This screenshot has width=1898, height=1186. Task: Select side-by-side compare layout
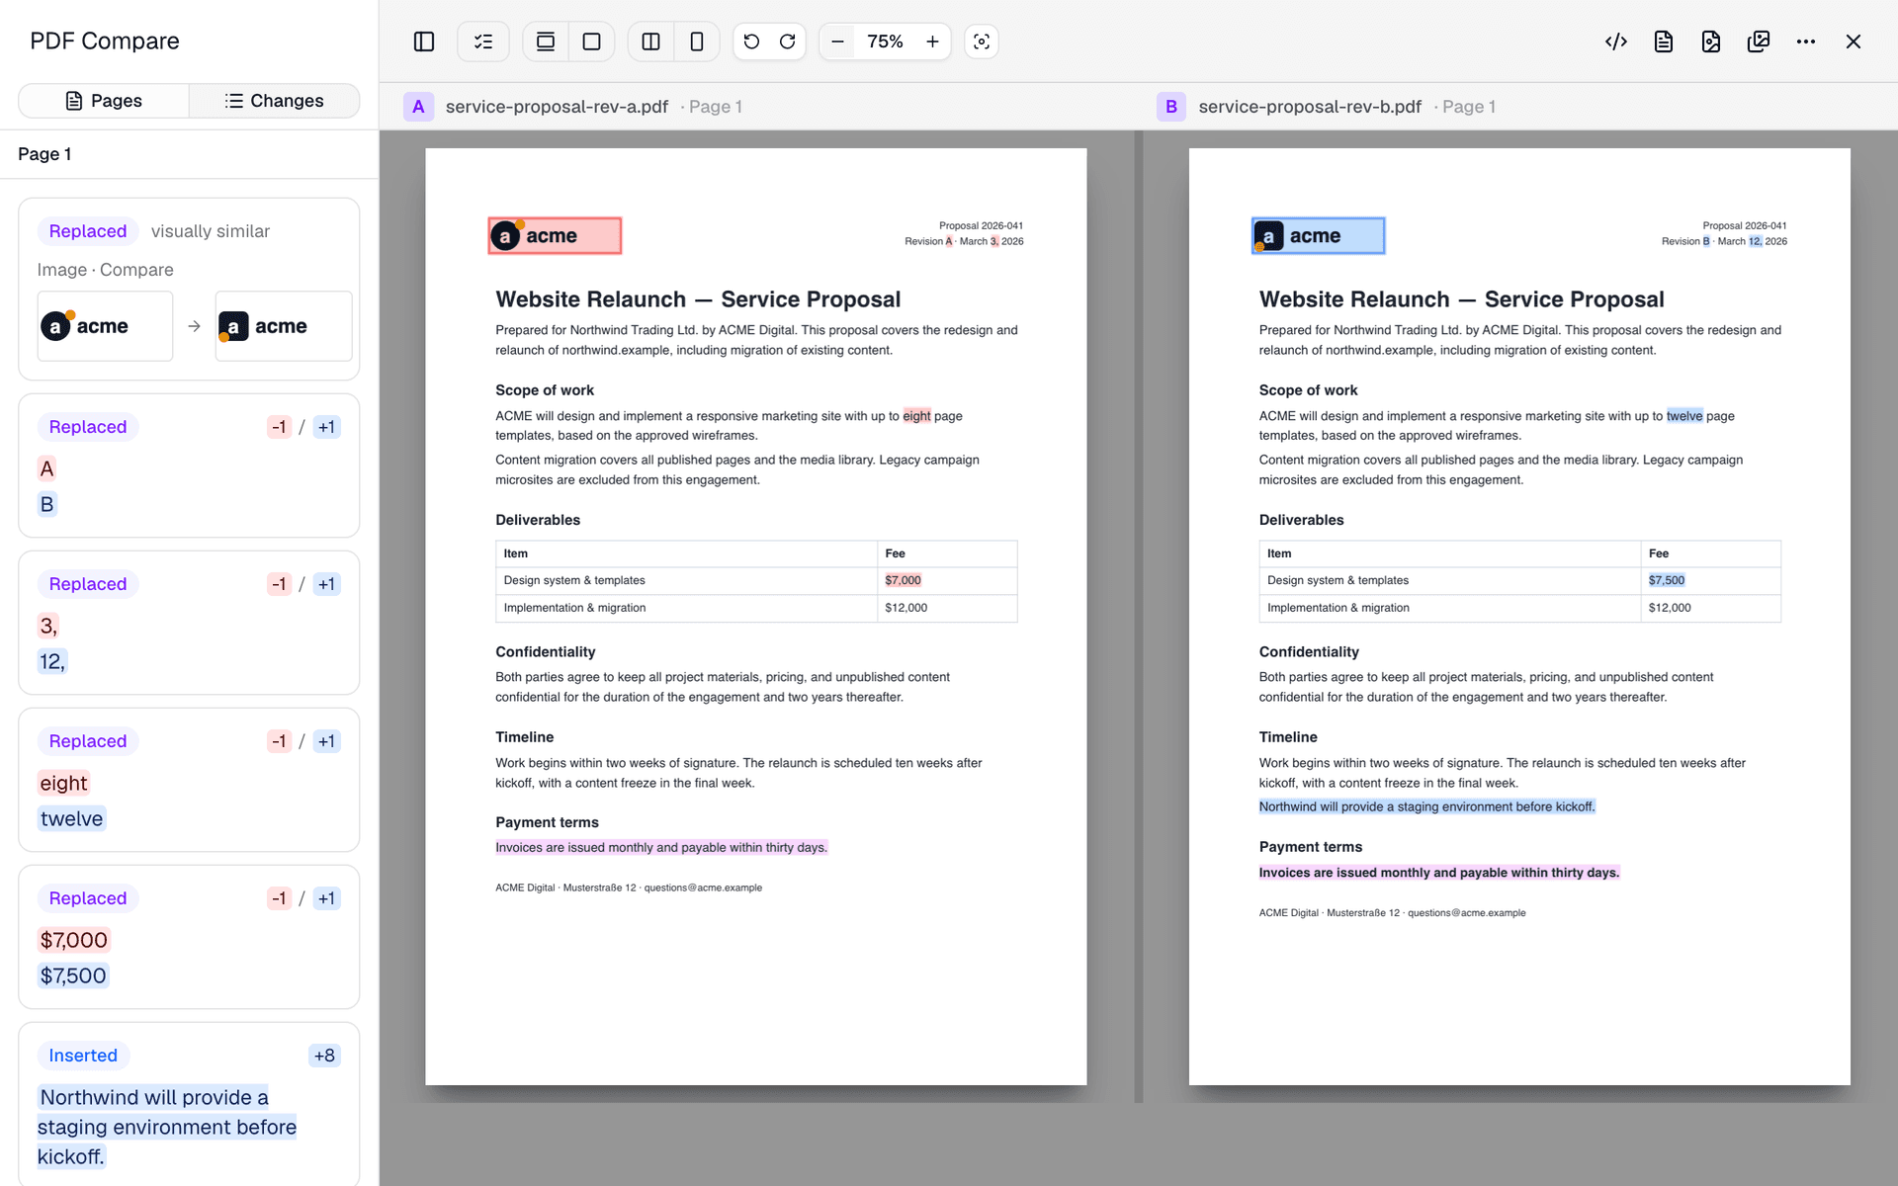(650, 42)
